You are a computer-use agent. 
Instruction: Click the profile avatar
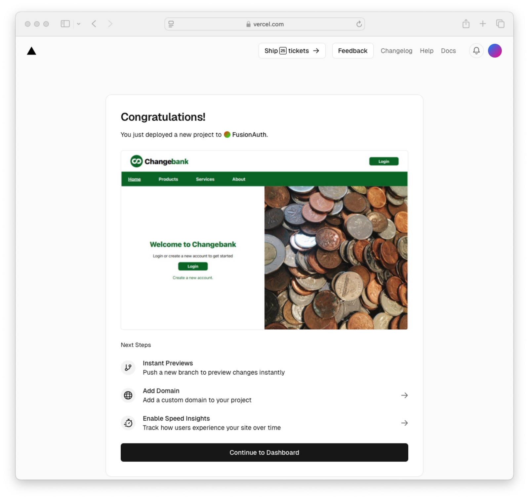coord(495,51)
